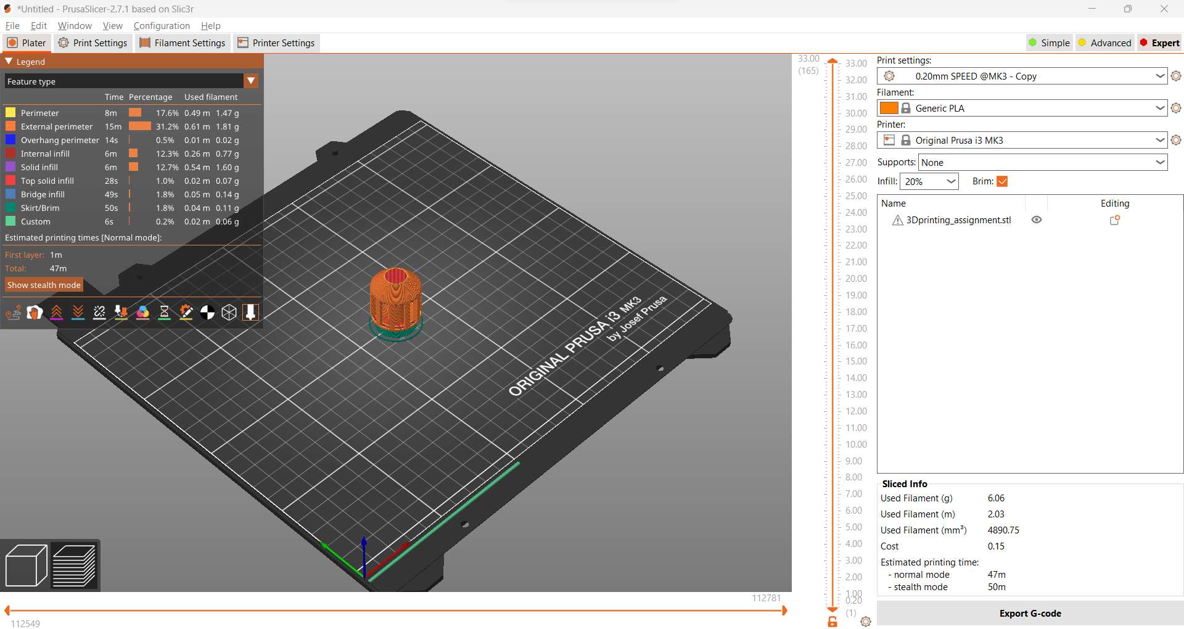Toggle custom G-codes gear-pencil icon
1184x629 pixels.
pos(186,313)
